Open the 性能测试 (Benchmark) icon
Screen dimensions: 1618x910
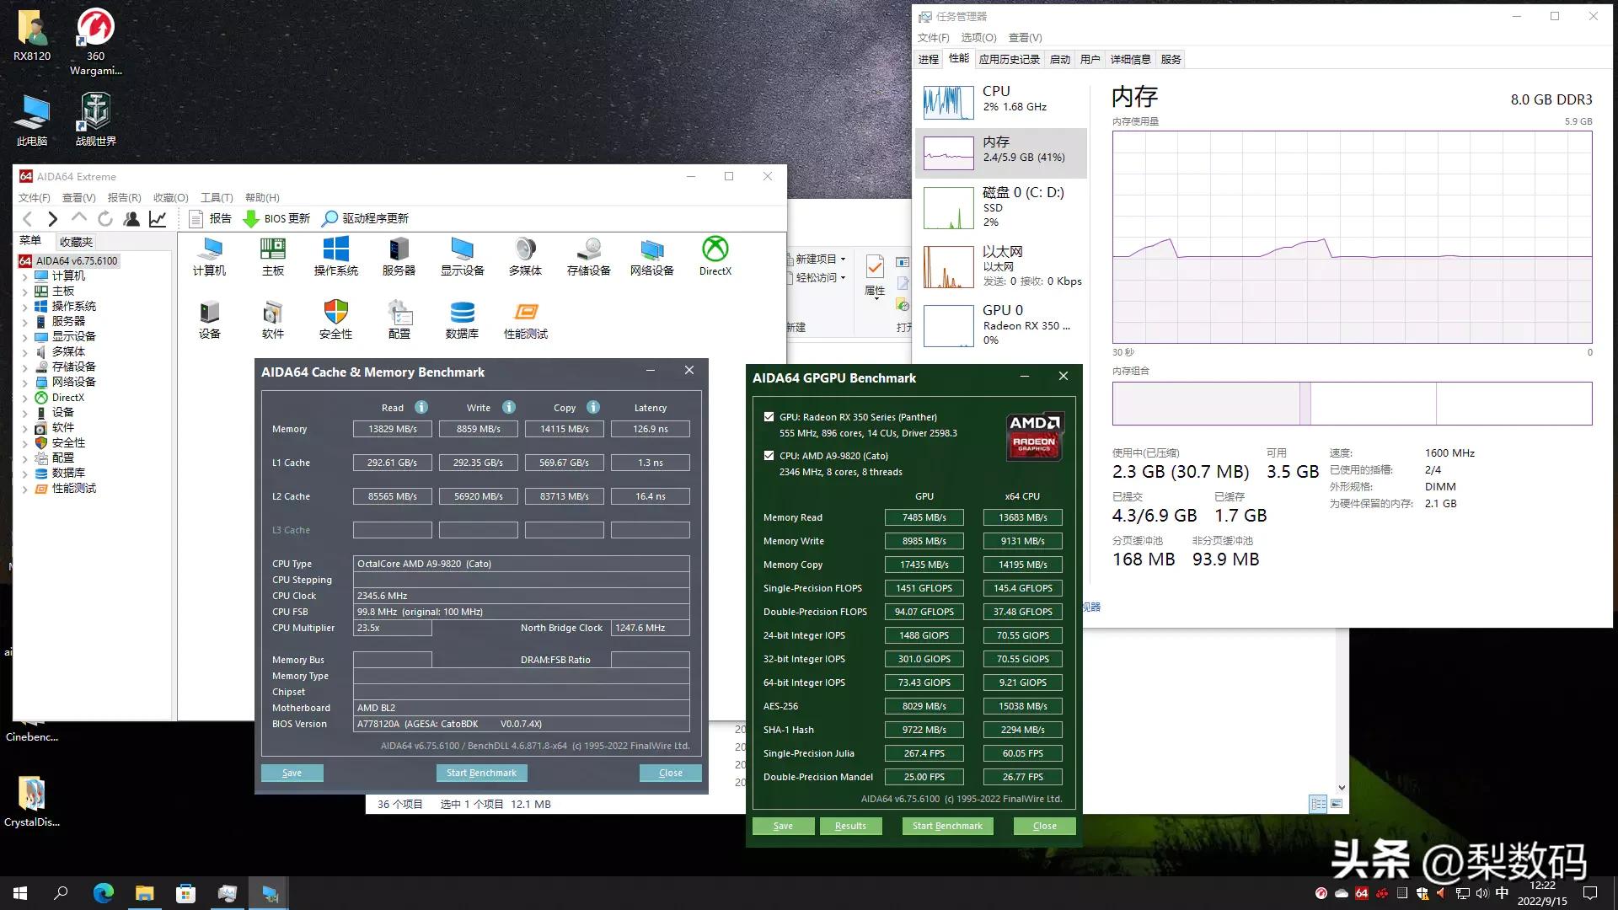tap(526, 318)
